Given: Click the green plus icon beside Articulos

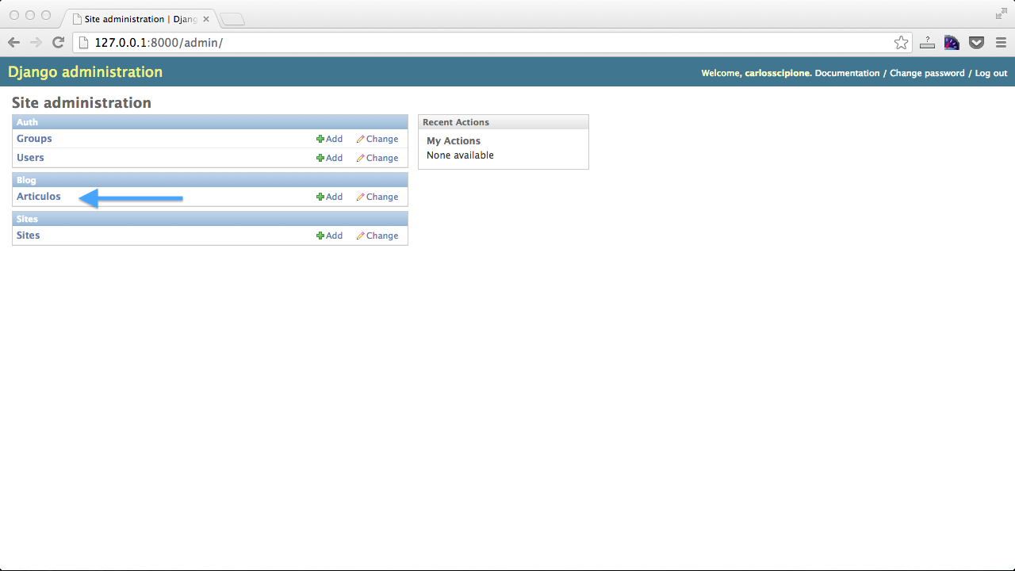Looking at the screenshot, I should coord(320,197).
